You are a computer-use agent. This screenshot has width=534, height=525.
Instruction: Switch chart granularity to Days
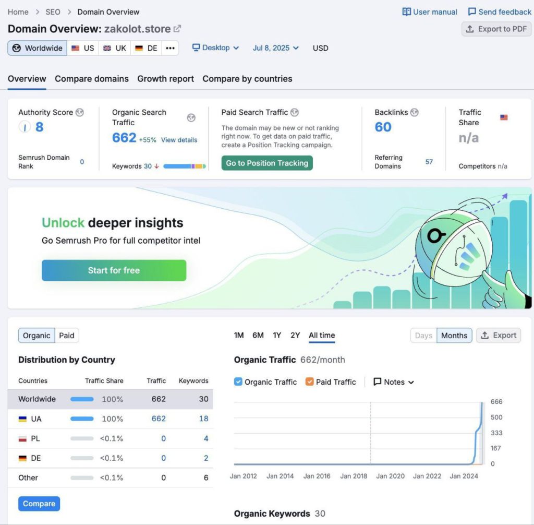click(423, 336)
